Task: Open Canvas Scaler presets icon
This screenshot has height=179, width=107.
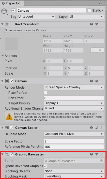Action: point(97,128)
